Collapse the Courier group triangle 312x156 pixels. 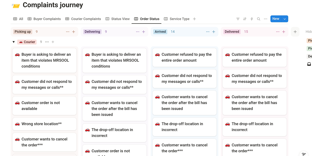14,42
